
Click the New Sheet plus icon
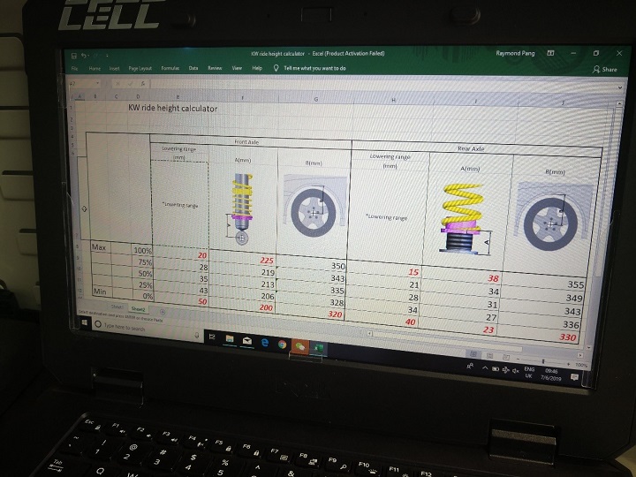(163, 312)
